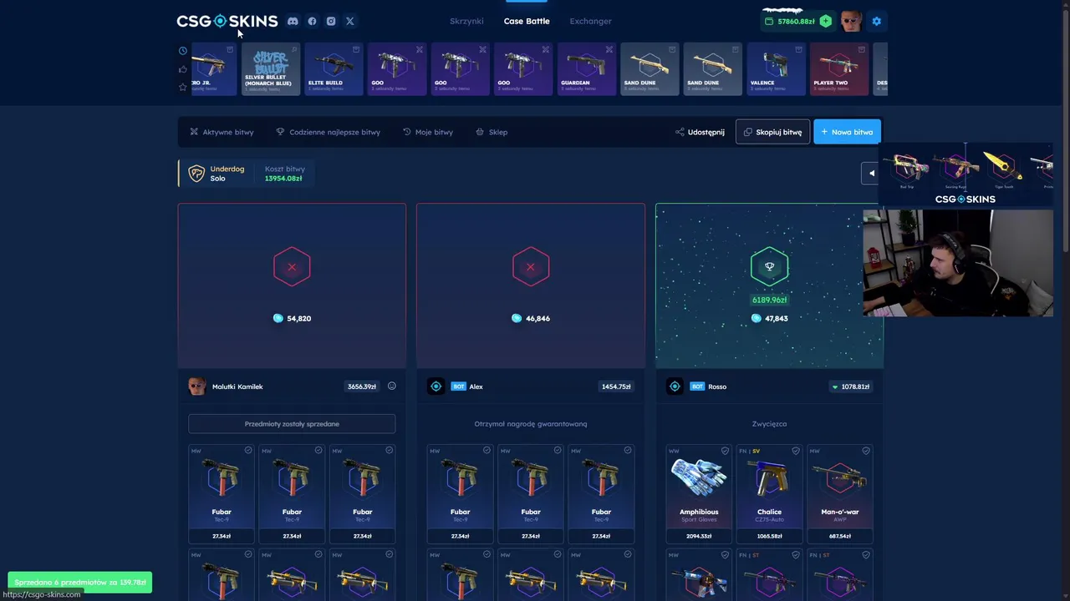Image resolution: width=1070 pixels, height=601 pixels.
Task: Click the player name Malutki Kamilek
Action: click(237, 386)
